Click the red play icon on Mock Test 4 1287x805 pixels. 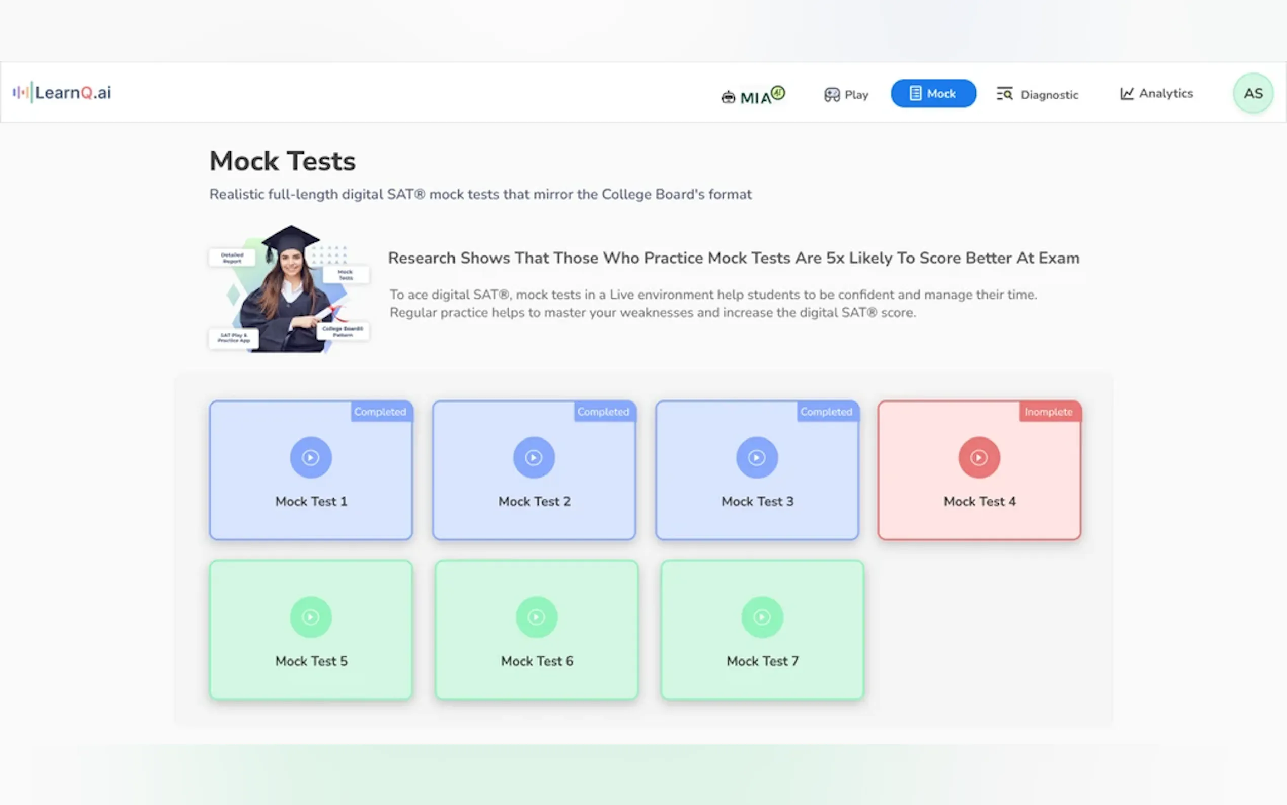point(979,457)
